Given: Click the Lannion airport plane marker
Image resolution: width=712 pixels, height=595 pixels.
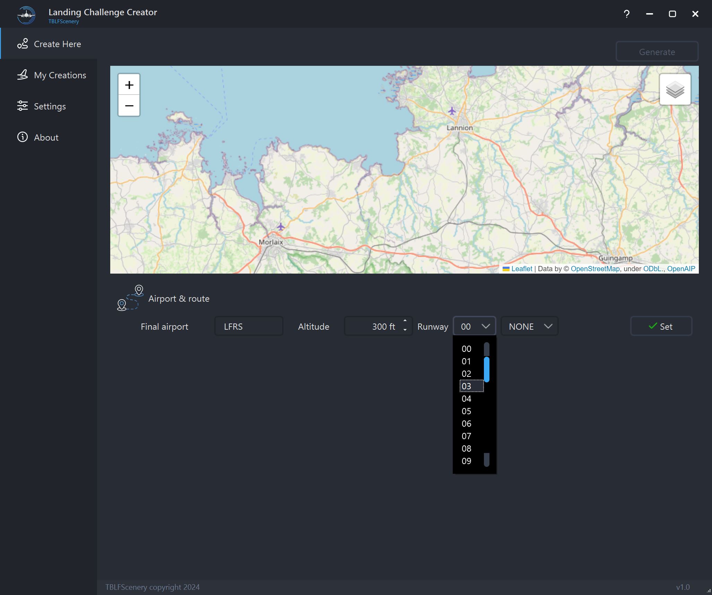Looking at the screenshot, I should coord(451,111).
